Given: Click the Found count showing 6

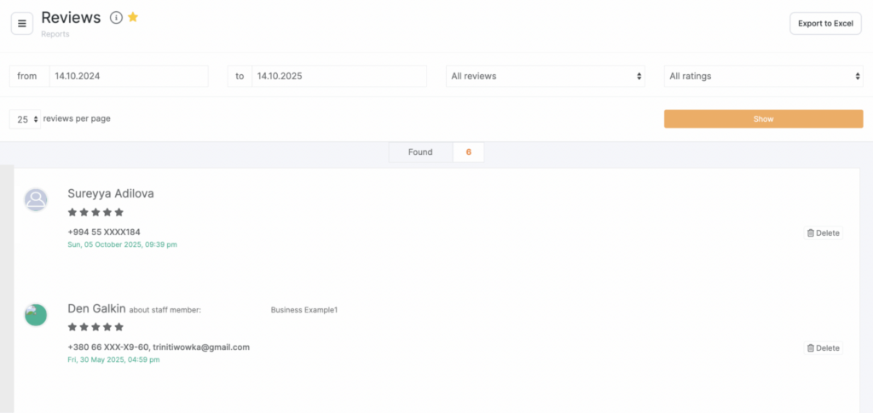Looking at the screenshot, I should coord(468,152).
